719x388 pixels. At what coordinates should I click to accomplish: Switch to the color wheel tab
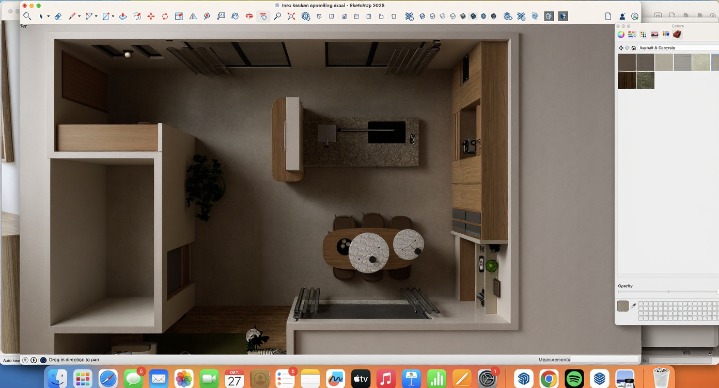coord(621,35)
